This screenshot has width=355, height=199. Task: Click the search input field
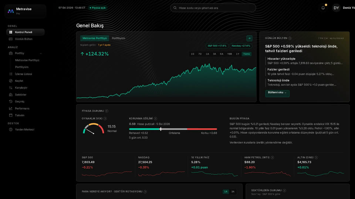point(213,8)
